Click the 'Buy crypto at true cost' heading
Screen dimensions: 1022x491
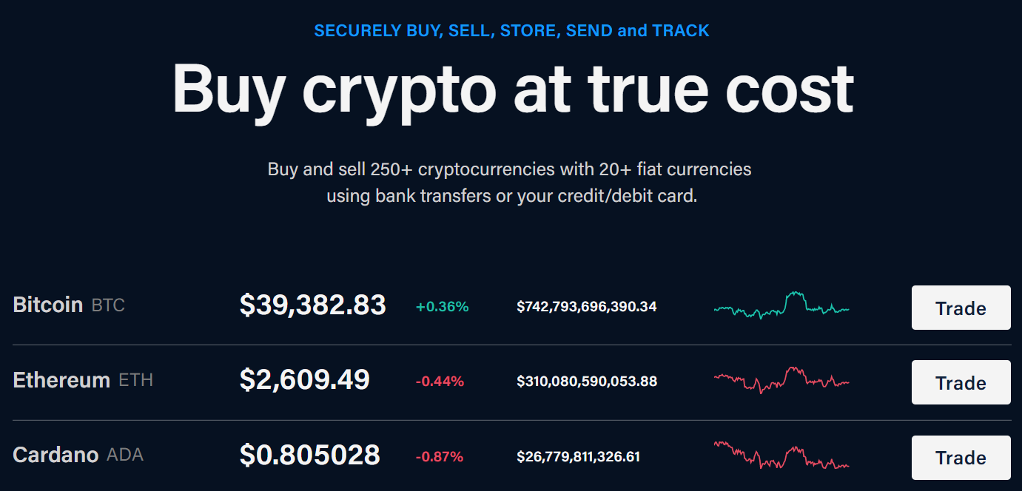click(x=511, y=89)
